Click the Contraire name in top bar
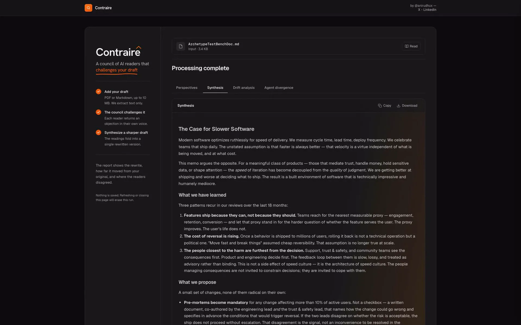521x325 pixels. (103, 8)
